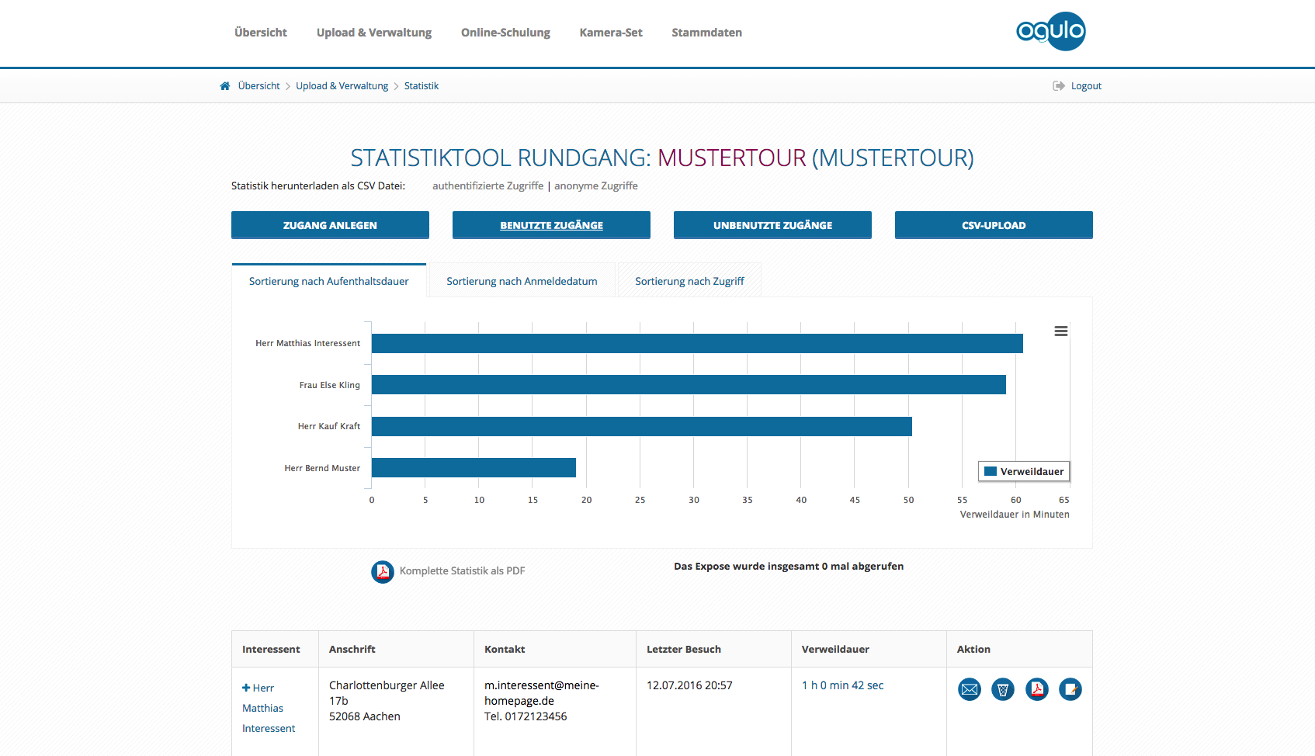
Task: Toggle Verweildauer series in chart legend
Action: (1024, 471)
